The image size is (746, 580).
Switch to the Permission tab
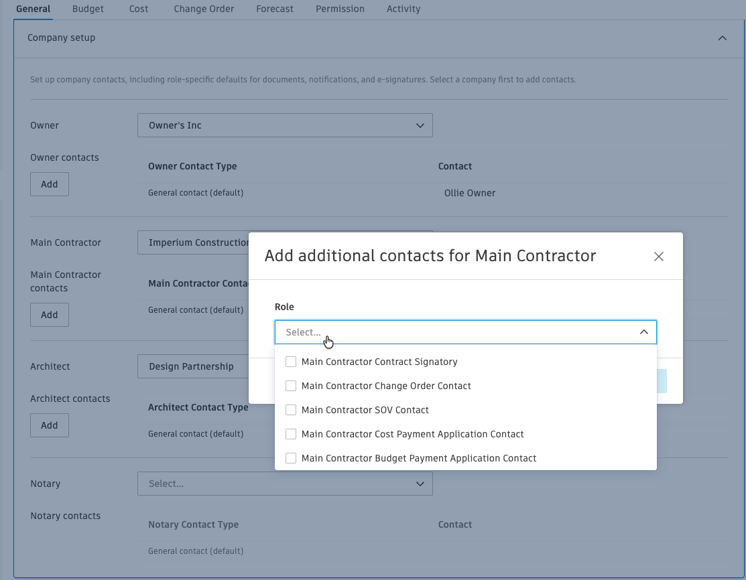coord(340,9)
